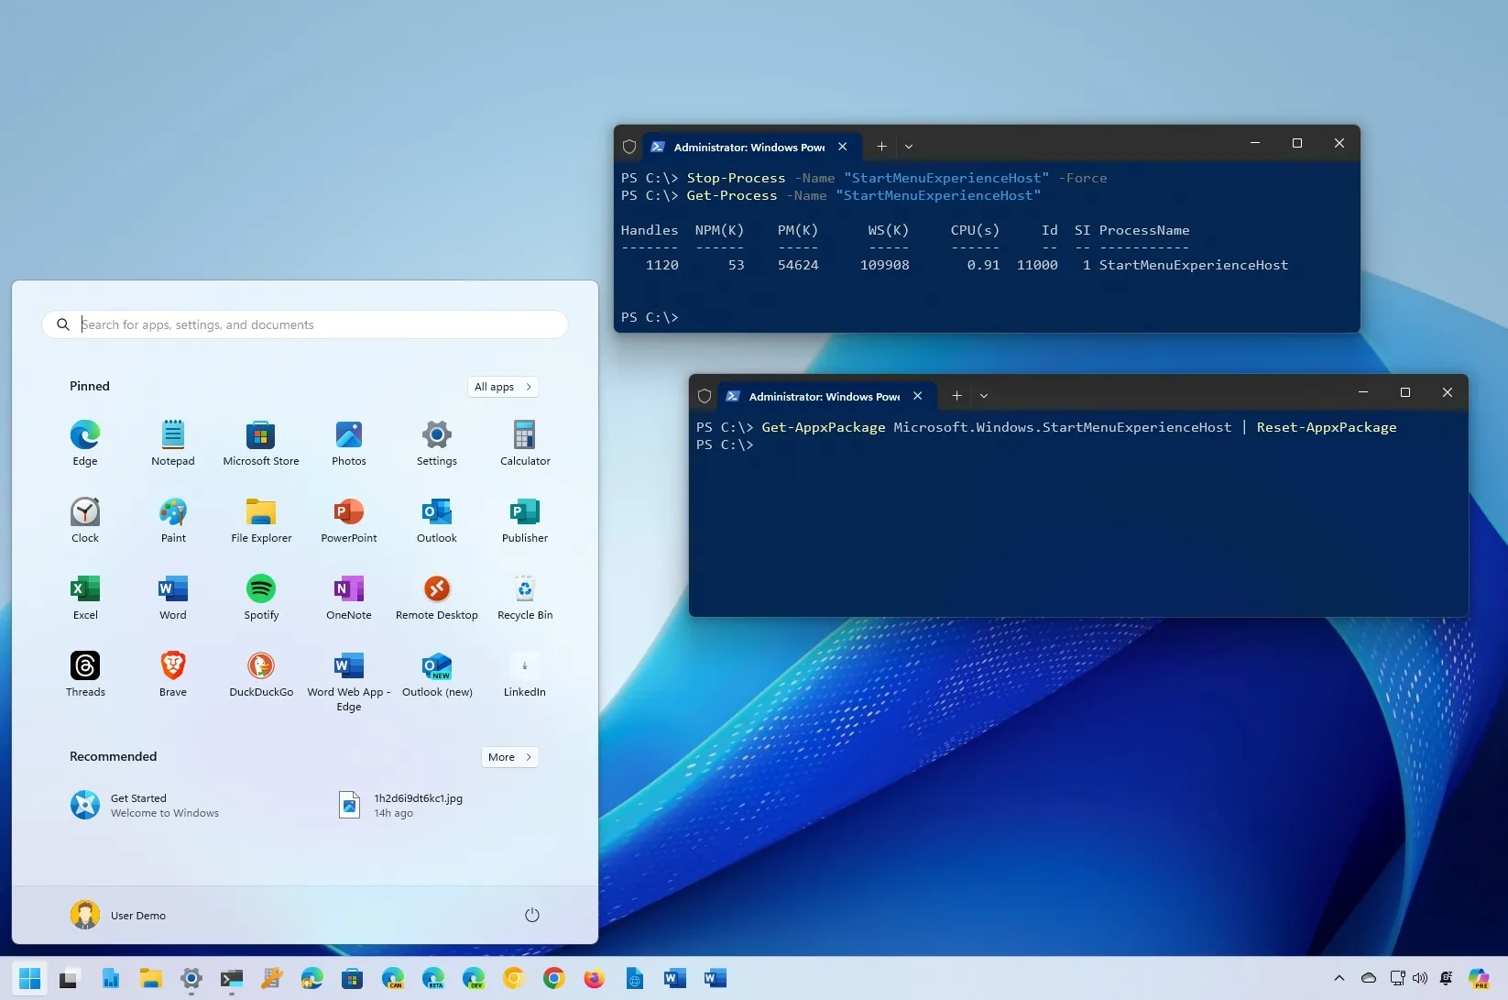Launch the DuckDuckGo browser
The height and width of the screenshot is (1000, 1508).
[261, 674]
